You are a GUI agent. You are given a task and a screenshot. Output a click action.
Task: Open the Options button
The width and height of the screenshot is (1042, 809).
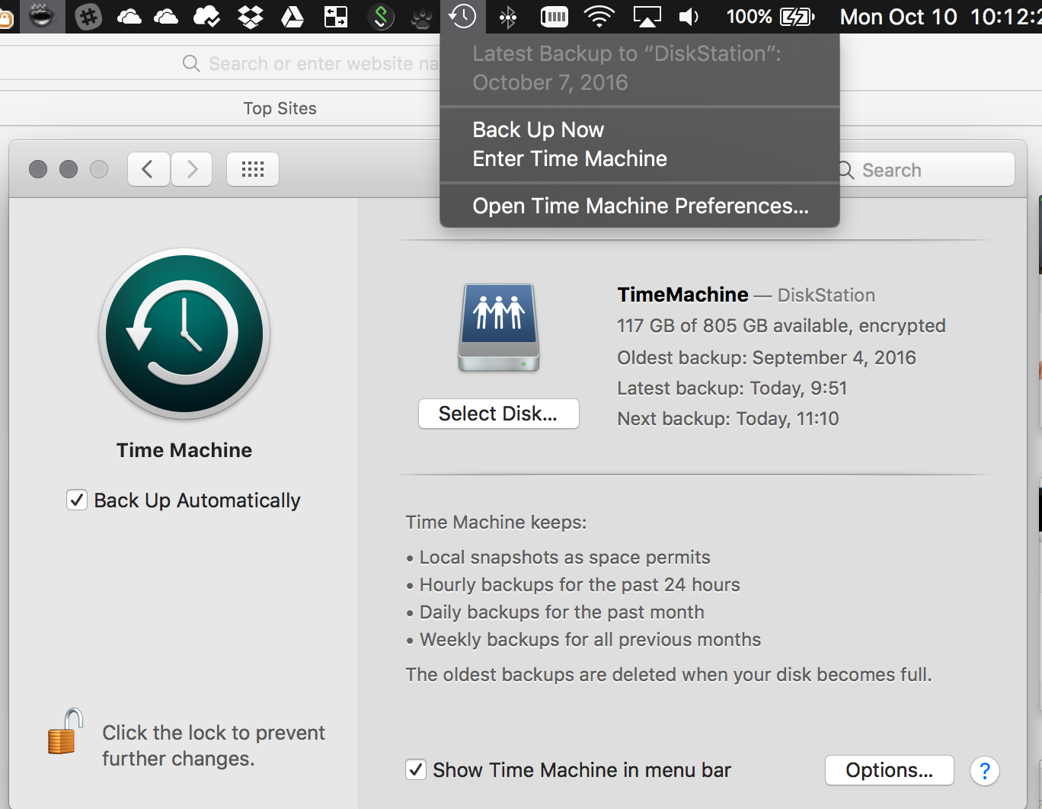click(x=889, y=770)
